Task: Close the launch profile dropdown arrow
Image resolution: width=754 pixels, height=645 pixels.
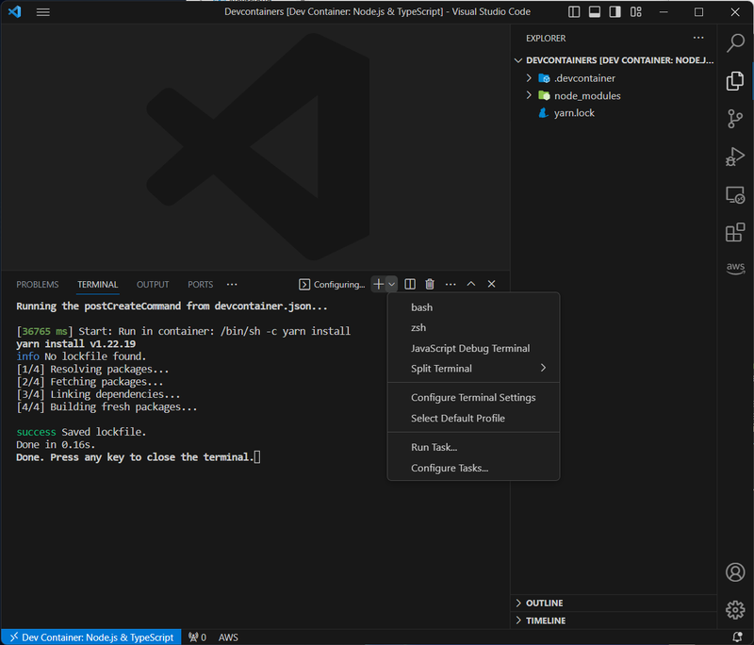Action: click(x=392, y=284)
